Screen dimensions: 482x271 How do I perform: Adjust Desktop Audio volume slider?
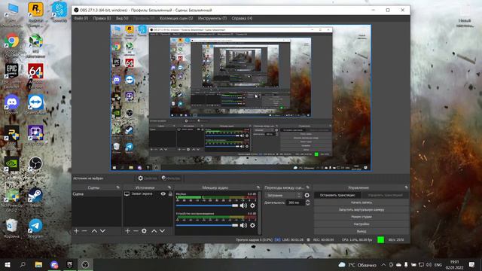click(207, 225)
